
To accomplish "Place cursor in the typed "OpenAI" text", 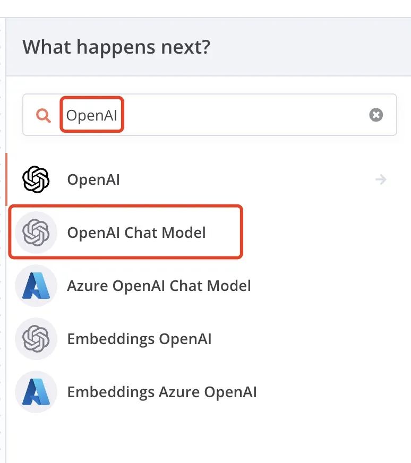I will pos(92,115).
